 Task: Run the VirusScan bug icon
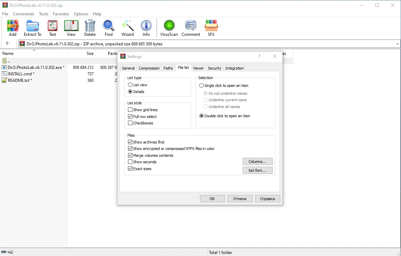point(169,26)
